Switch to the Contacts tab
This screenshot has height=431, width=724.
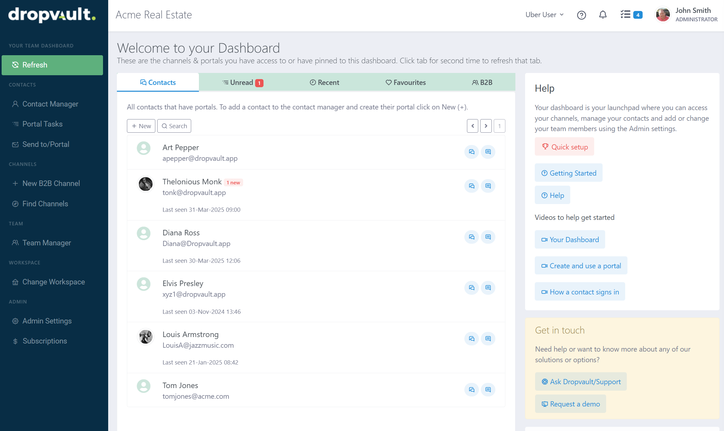tap(158, 82)
